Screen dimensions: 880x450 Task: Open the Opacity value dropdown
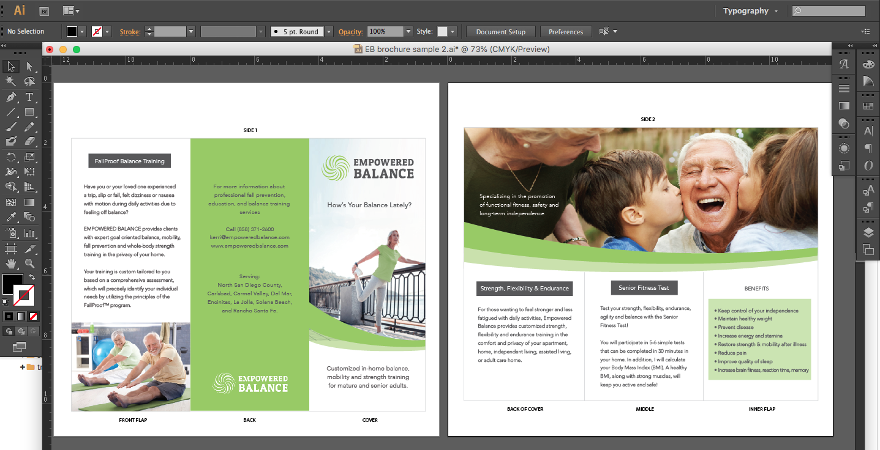tap(408, 31)
